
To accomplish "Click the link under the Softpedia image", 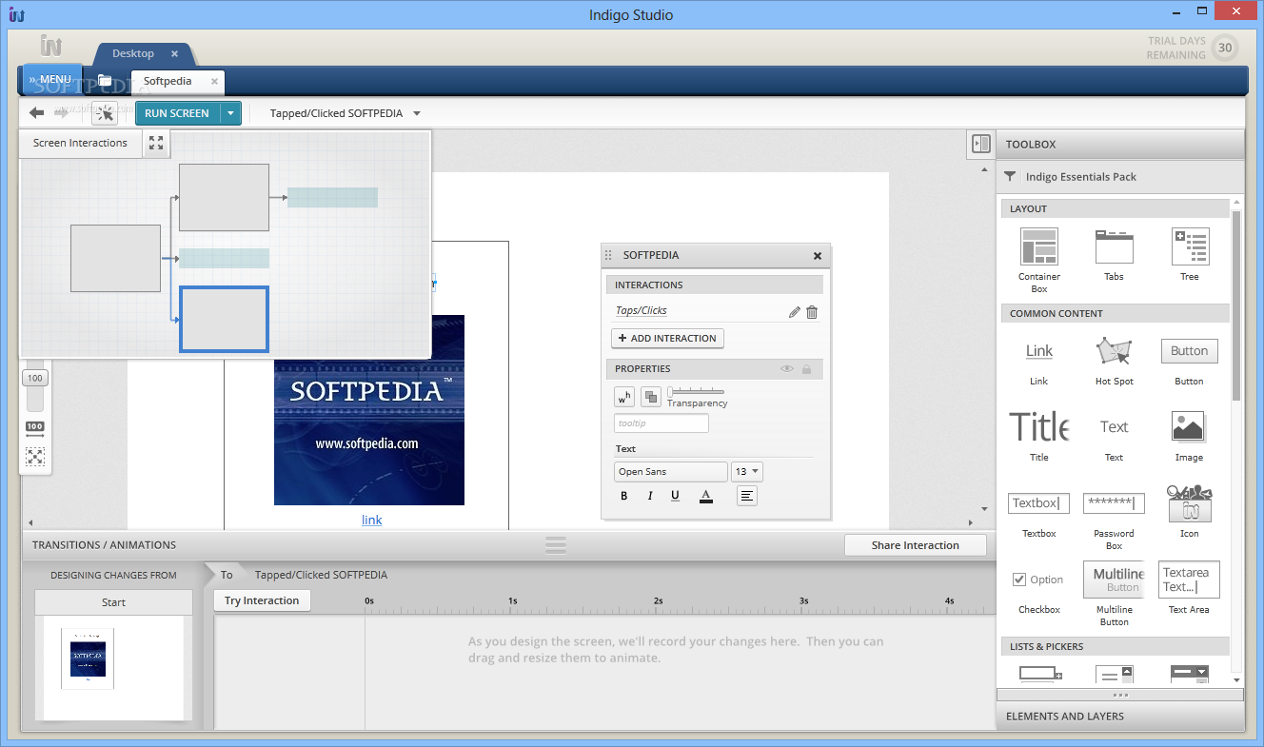I will point(372,520).
